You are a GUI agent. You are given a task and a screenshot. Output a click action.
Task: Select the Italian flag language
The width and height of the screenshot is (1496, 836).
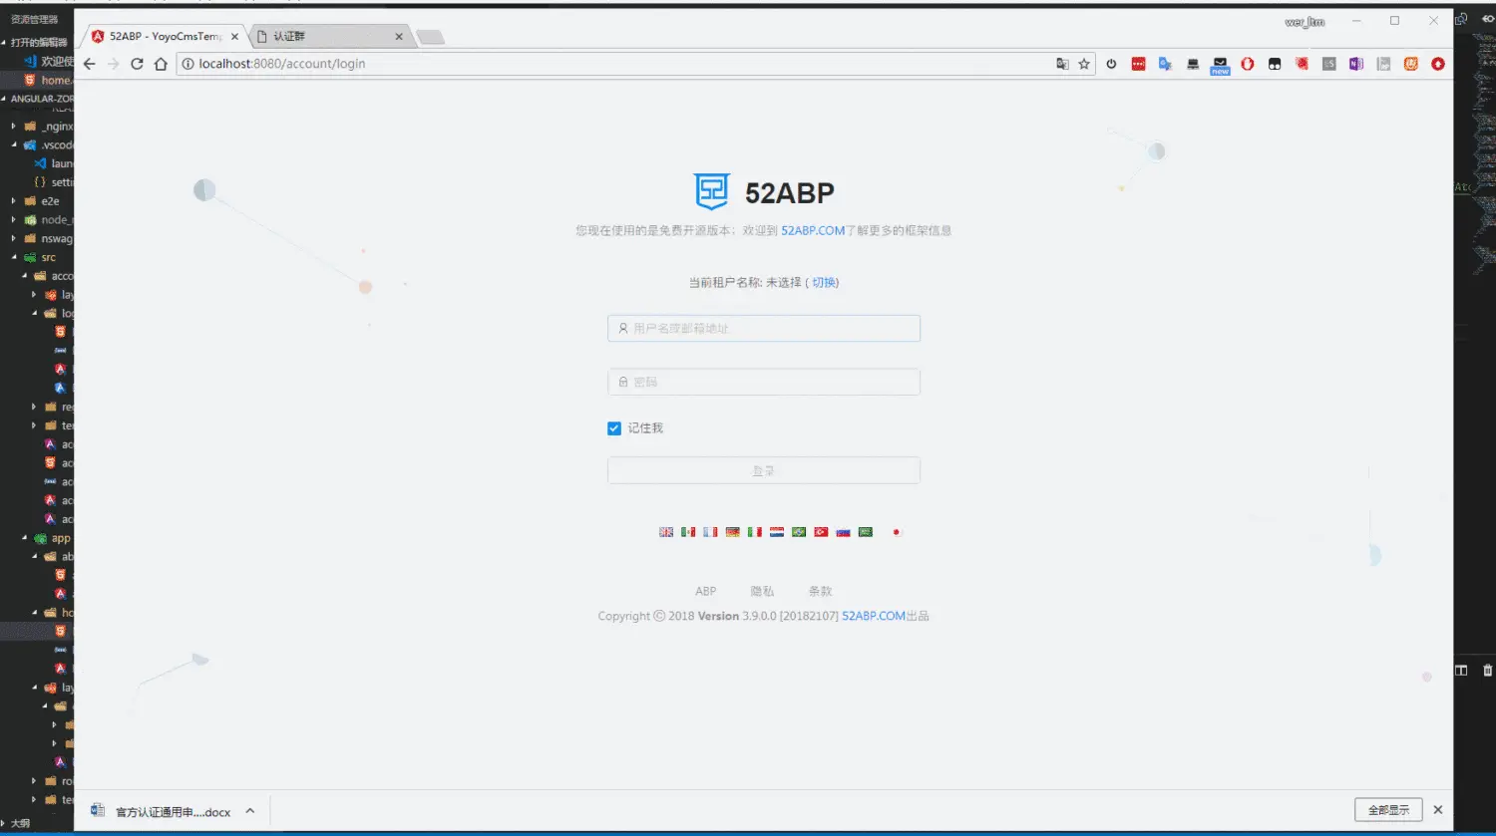(x=755, y=532)
